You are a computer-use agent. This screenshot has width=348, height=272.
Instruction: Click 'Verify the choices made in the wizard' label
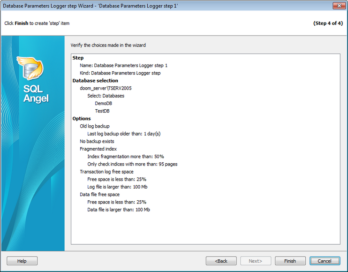[108, 45]
